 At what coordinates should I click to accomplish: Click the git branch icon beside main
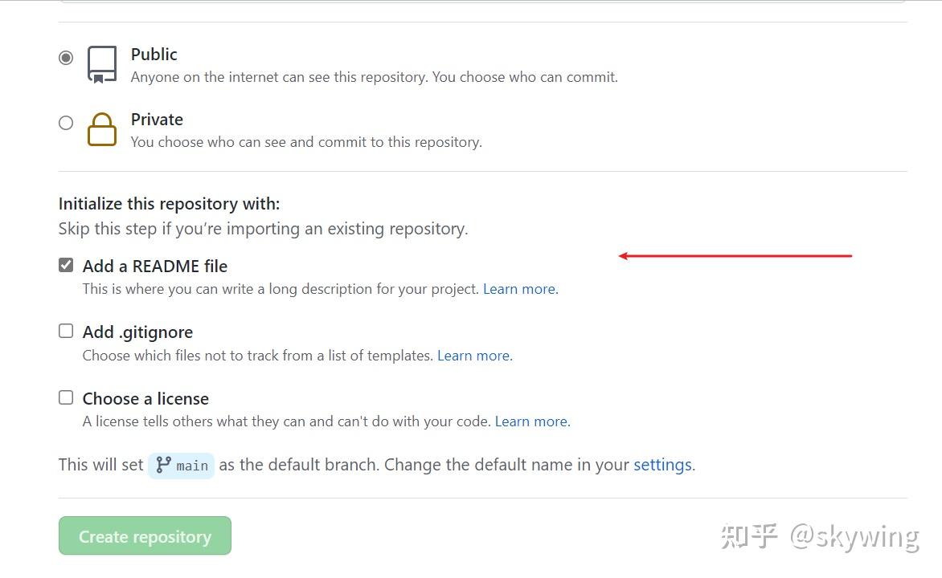[164, 465]
